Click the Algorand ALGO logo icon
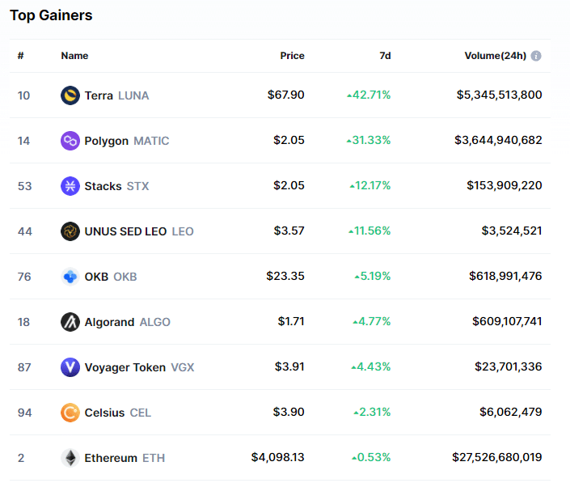 point(70,322)
